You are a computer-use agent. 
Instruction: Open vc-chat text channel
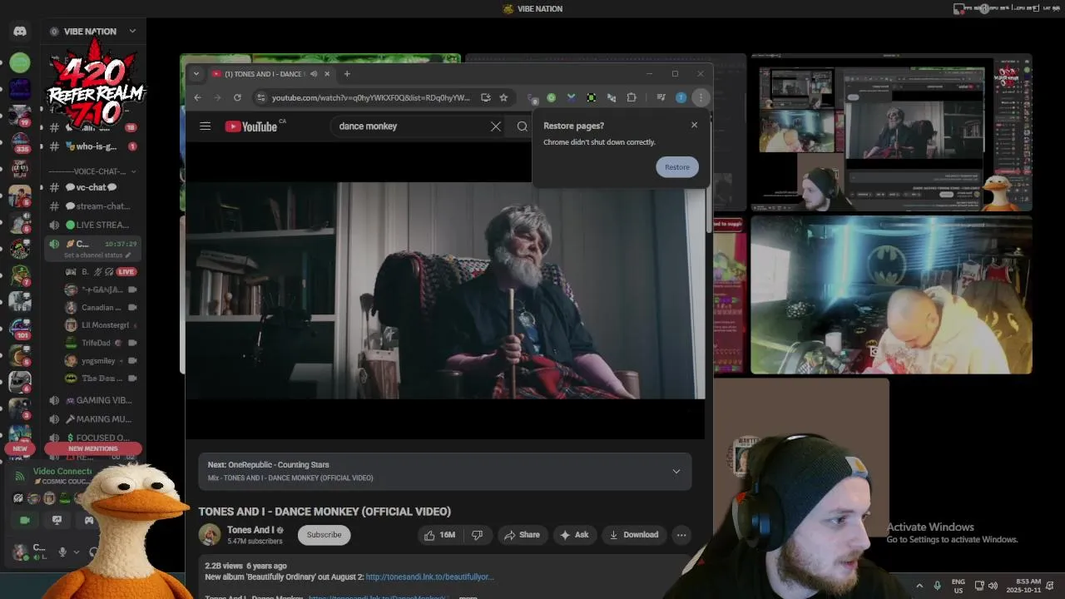coord(92,187)
